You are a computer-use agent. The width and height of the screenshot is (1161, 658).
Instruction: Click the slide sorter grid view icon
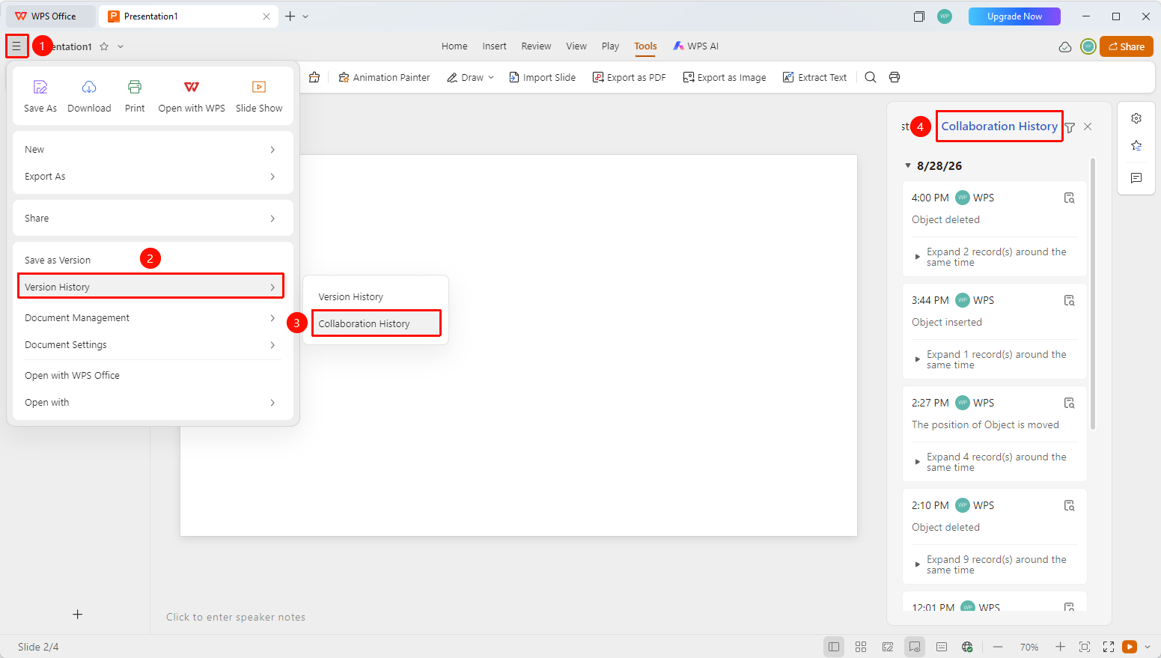point(861,647)
